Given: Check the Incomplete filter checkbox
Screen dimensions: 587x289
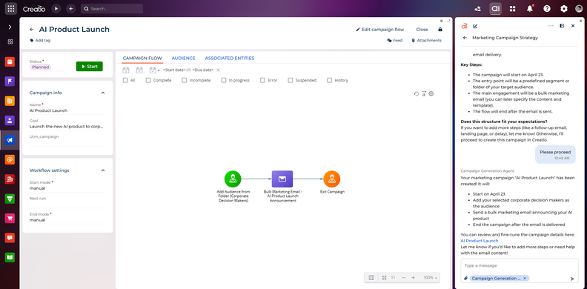Looking at the screenshot, I should 185,80.
